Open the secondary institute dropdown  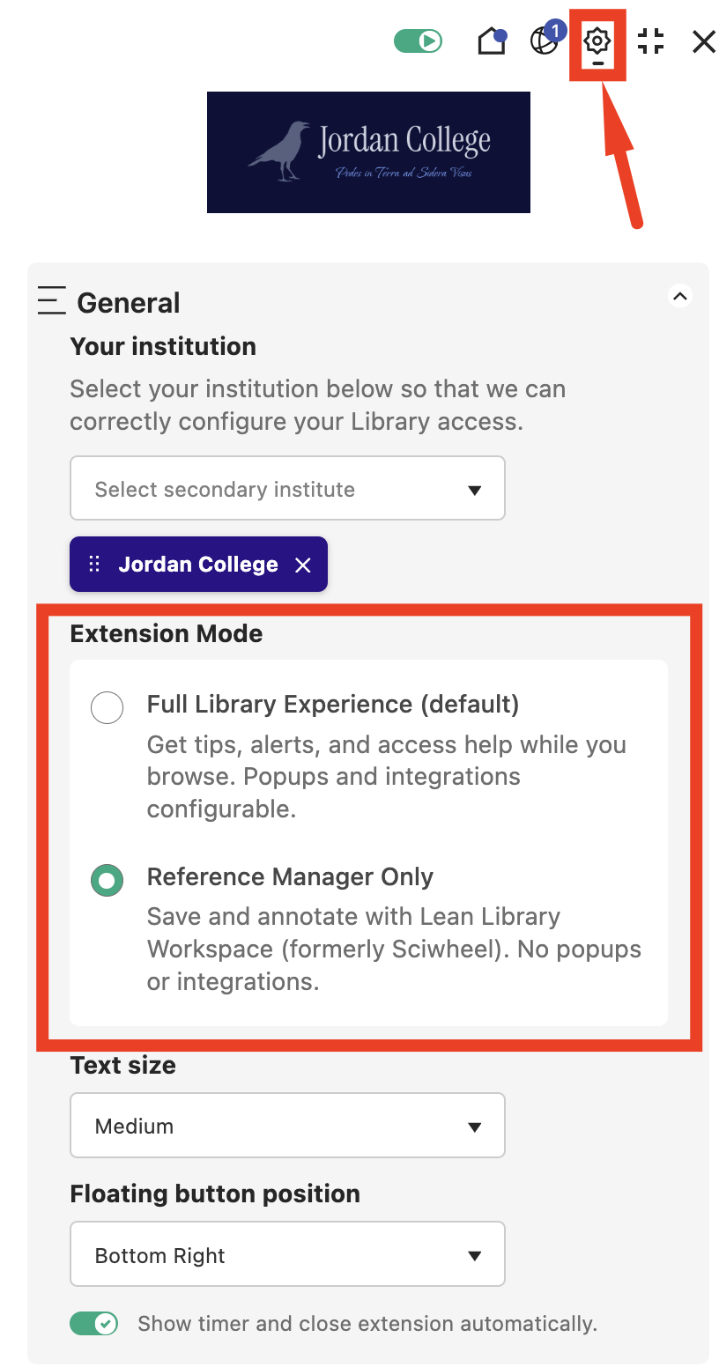(x=287, y=488)
